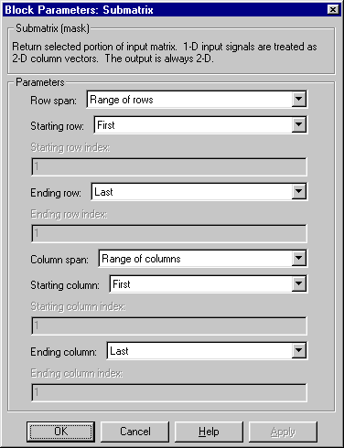Click the Ending column 'Last' value box

[x=207, y=351]
